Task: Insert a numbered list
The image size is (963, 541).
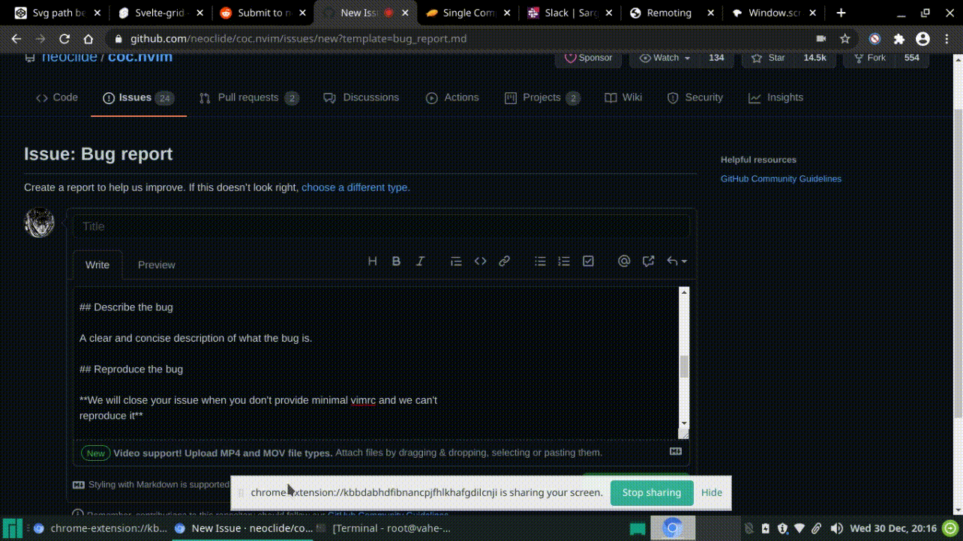Action: tap(564, 262)
